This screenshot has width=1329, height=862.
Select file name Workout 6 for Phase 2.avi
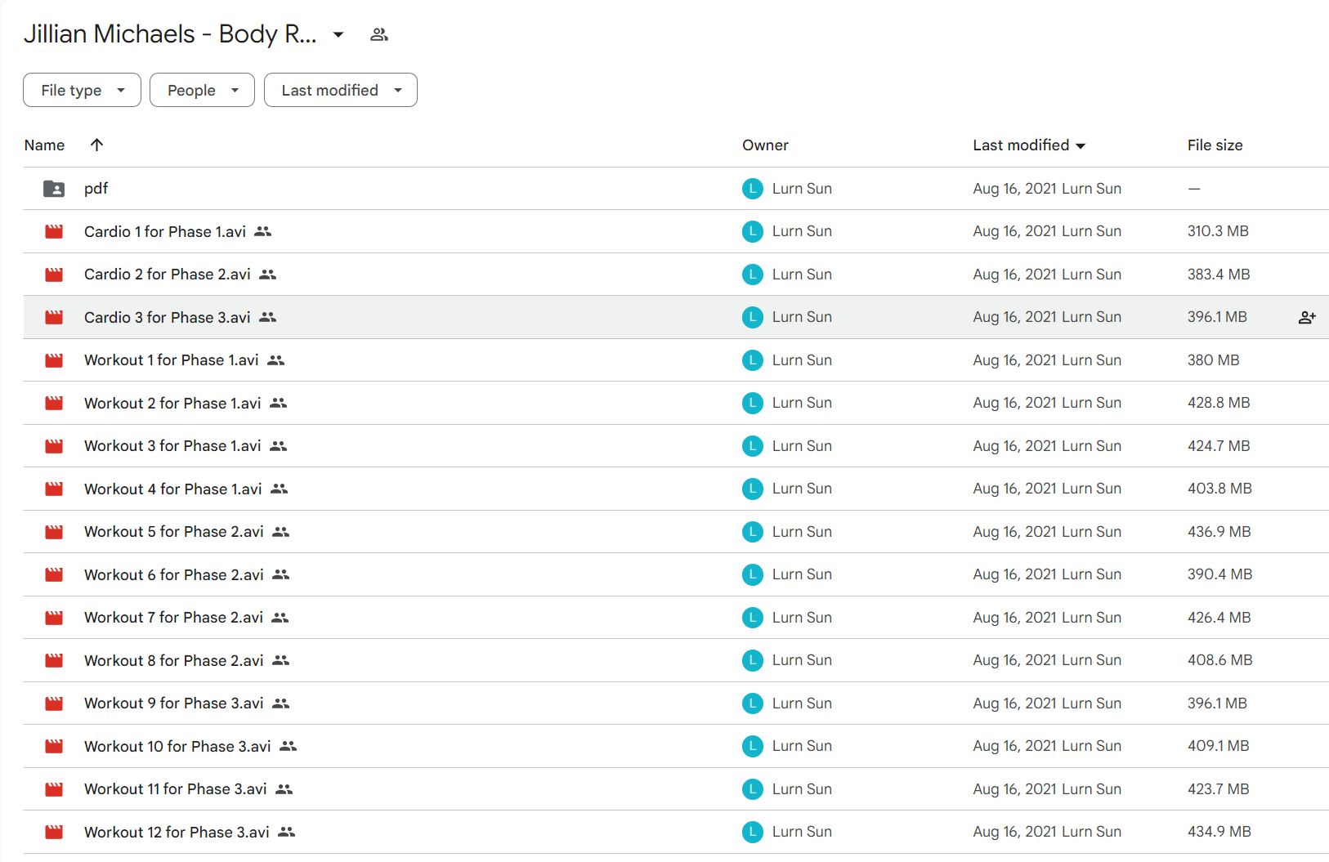point(174,574)
